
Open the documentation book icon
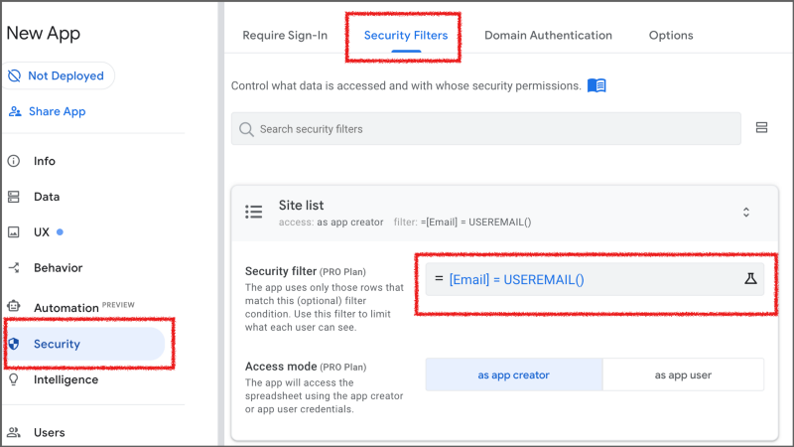[596, 85]
